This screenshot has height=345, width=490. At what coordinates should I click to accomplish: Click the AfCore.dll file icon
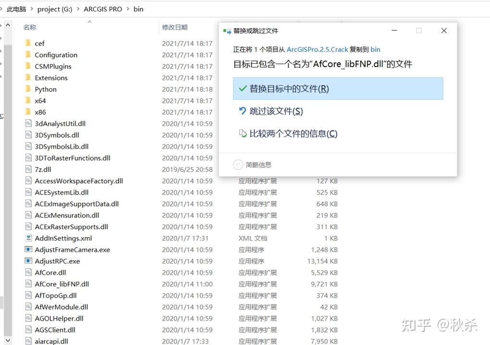click(x=28, y=272)
